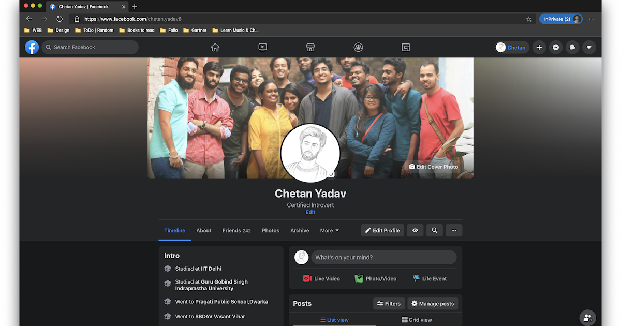Image resolution: width=621 pixels, height=326 pixels.
Task: Open the Gartner bookmarks folder
Action: (x=195, y=31)
